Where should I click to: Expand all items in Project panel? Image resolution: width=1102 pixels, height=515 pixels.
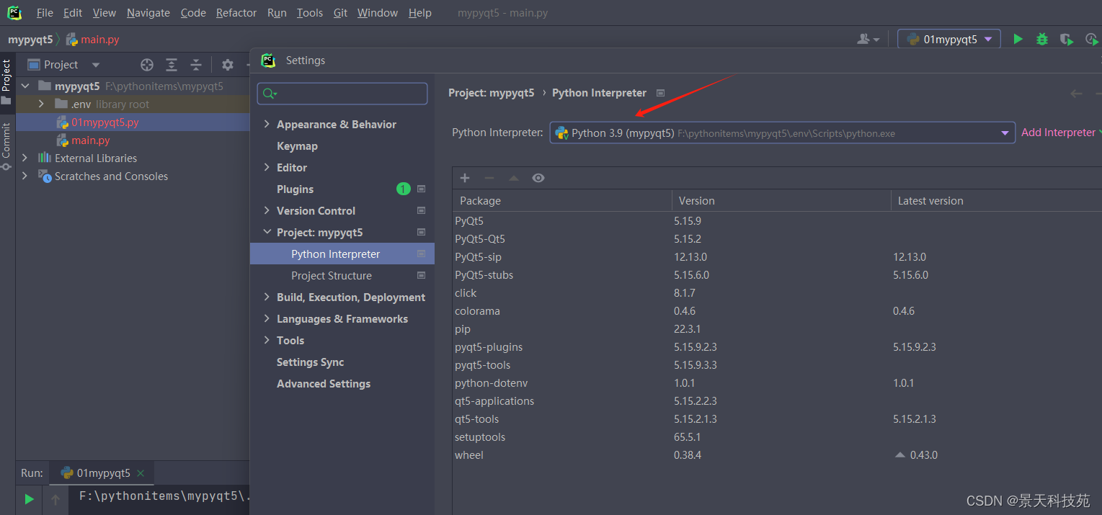click(172, 65)
